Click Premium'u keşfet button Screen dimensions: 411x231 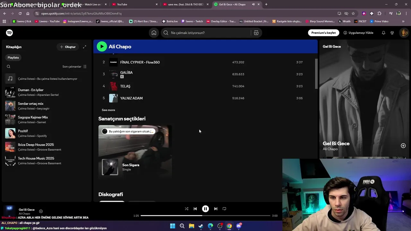point(323,33)
